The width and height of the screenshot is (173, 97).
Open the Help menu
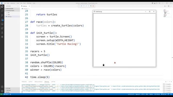34,3
